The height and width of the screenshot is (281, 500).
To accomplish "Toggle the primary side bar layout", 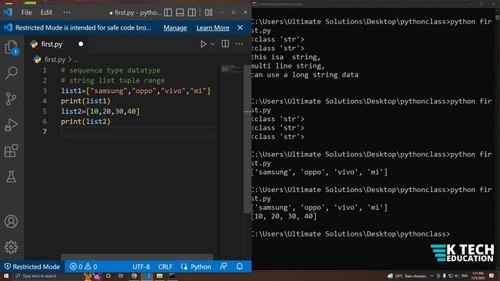I will pyautogui.click(x=168, y=12).
